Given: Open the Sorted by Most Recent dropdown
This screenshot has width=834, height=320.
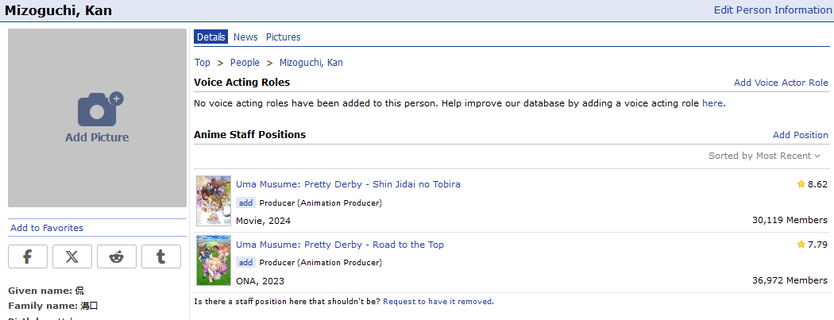Looking at the screenshot, I should pos(764,156).
